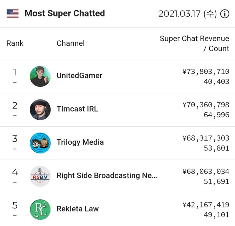Go to the Timcast IRL channel link

tap(77, 109)
